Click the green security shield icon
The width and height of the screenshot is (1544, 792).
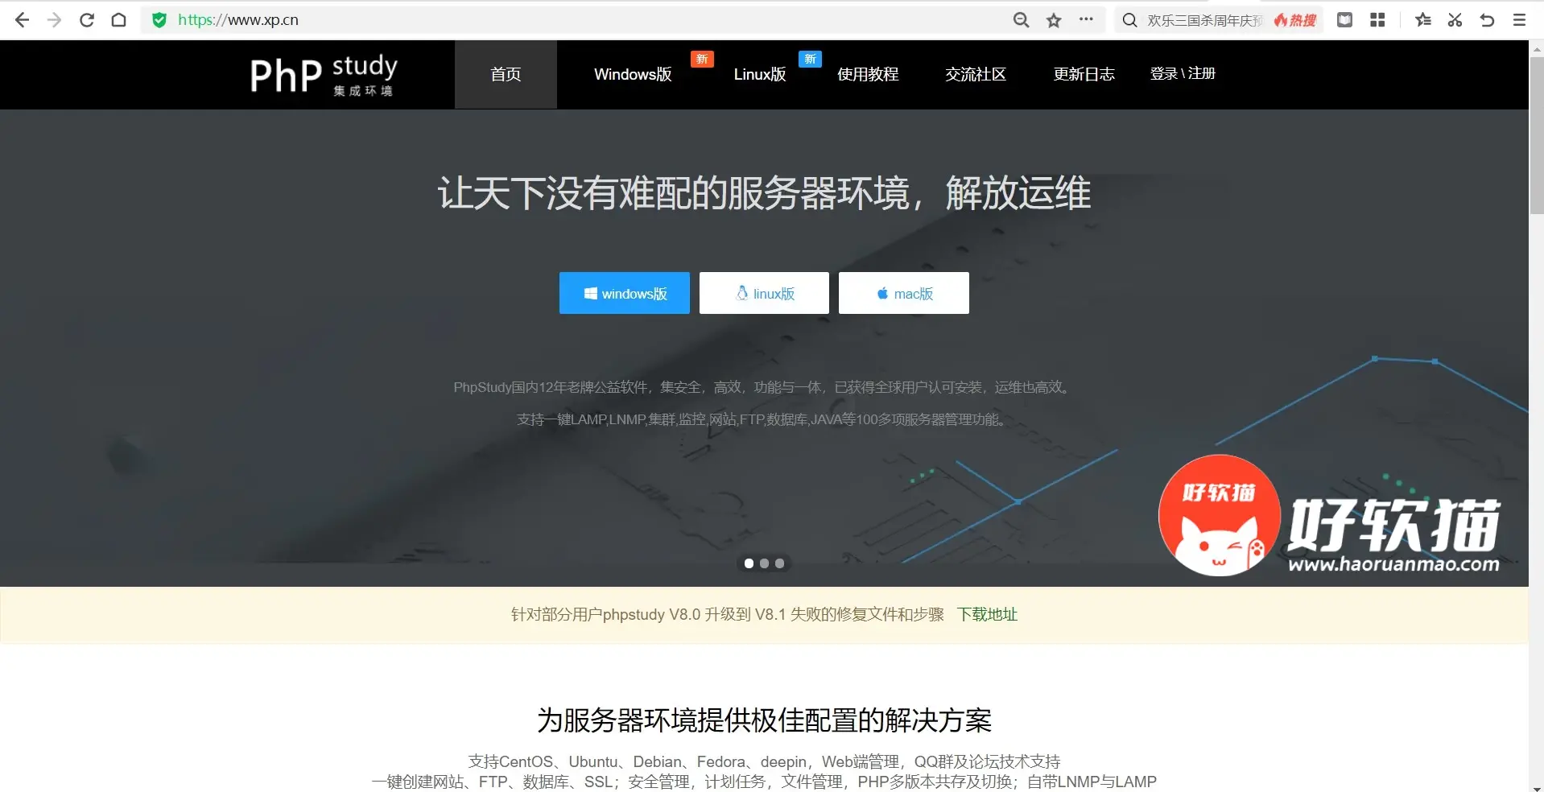click(159, 20)
